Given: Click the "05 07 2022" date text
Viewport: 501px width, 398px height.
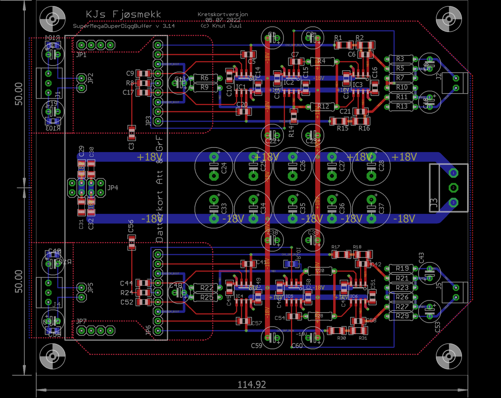Looking at the screenshot, I should tap(223, 20).
